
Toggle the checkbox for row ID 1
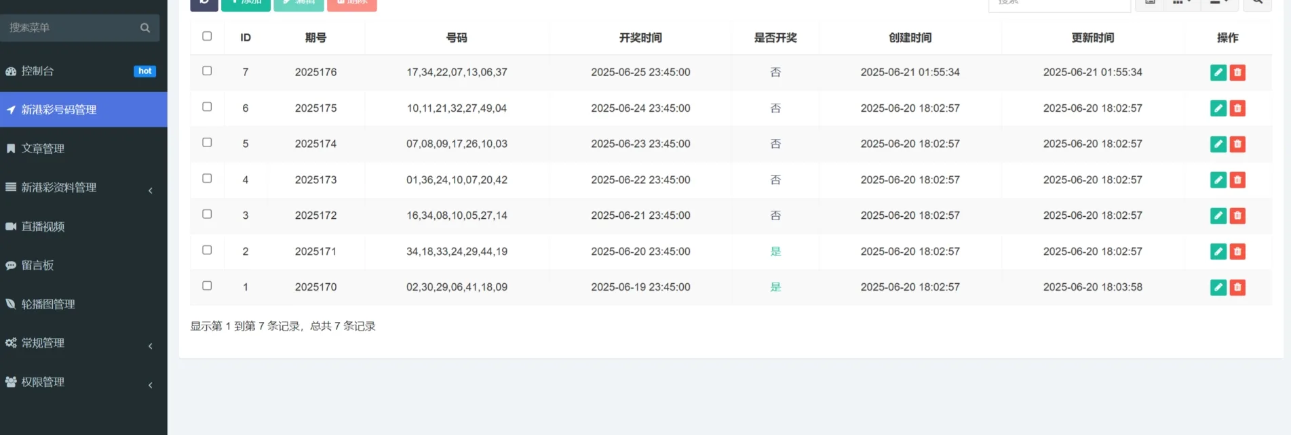tap(207, 286)
